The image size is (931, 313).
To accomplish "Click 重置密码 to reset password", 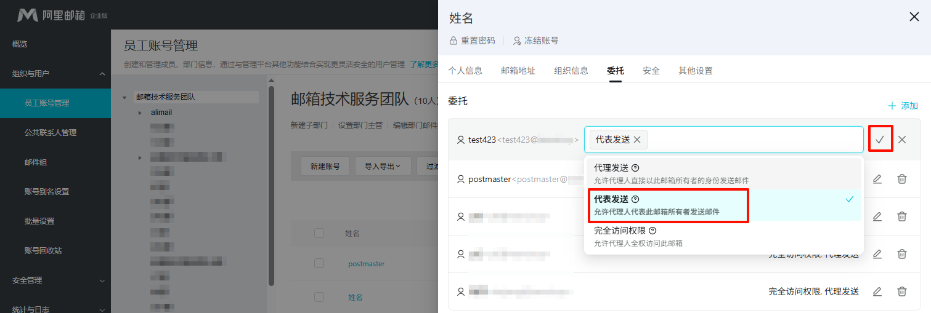I will [x=472, y=41].
